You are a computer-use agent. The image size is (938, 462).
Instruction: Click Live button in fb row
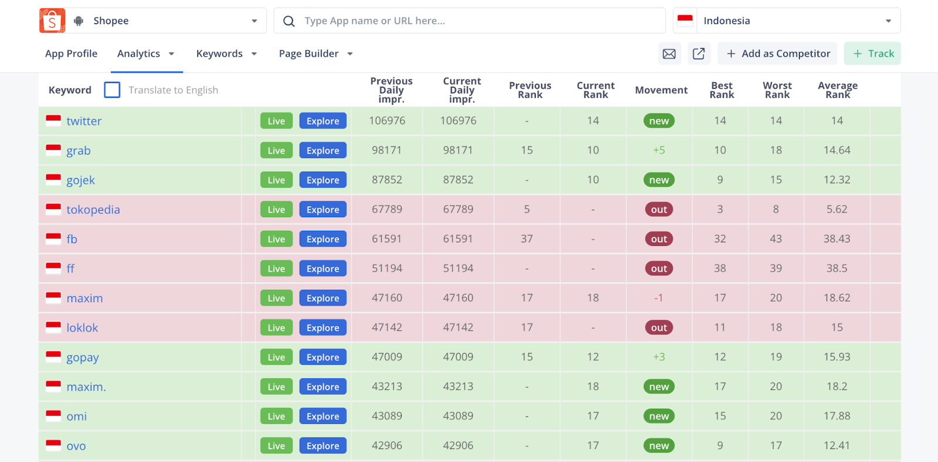[276, 239]
